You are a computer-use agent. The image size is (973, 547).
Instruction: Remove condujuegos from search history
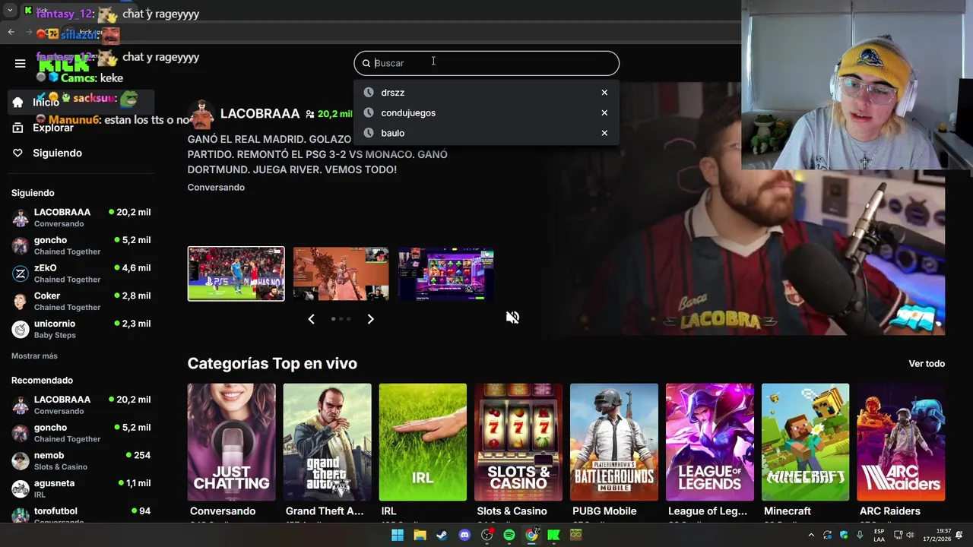click(604, 112)
